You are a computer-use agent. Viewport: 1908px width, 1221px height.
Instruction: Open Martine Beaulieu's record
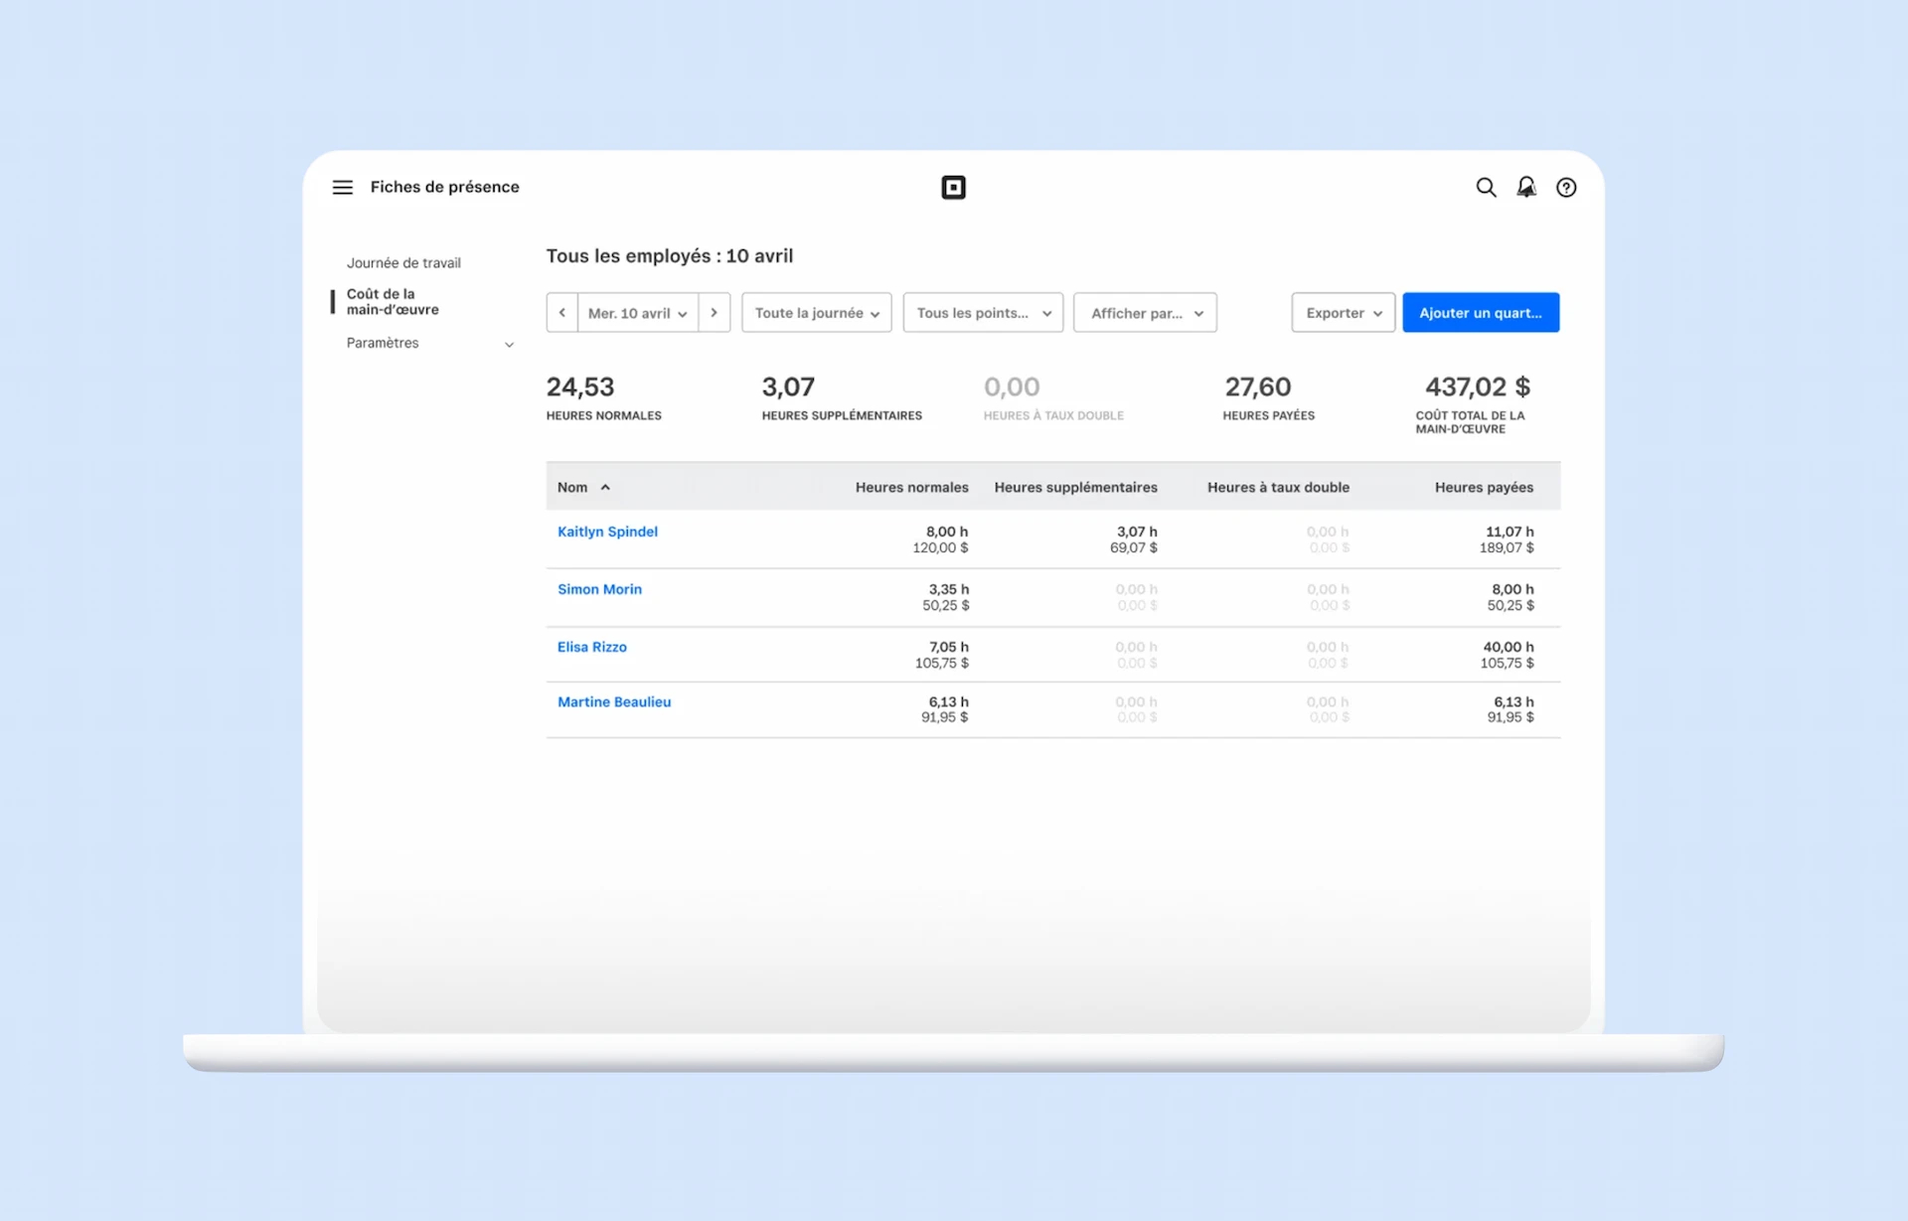613,701
